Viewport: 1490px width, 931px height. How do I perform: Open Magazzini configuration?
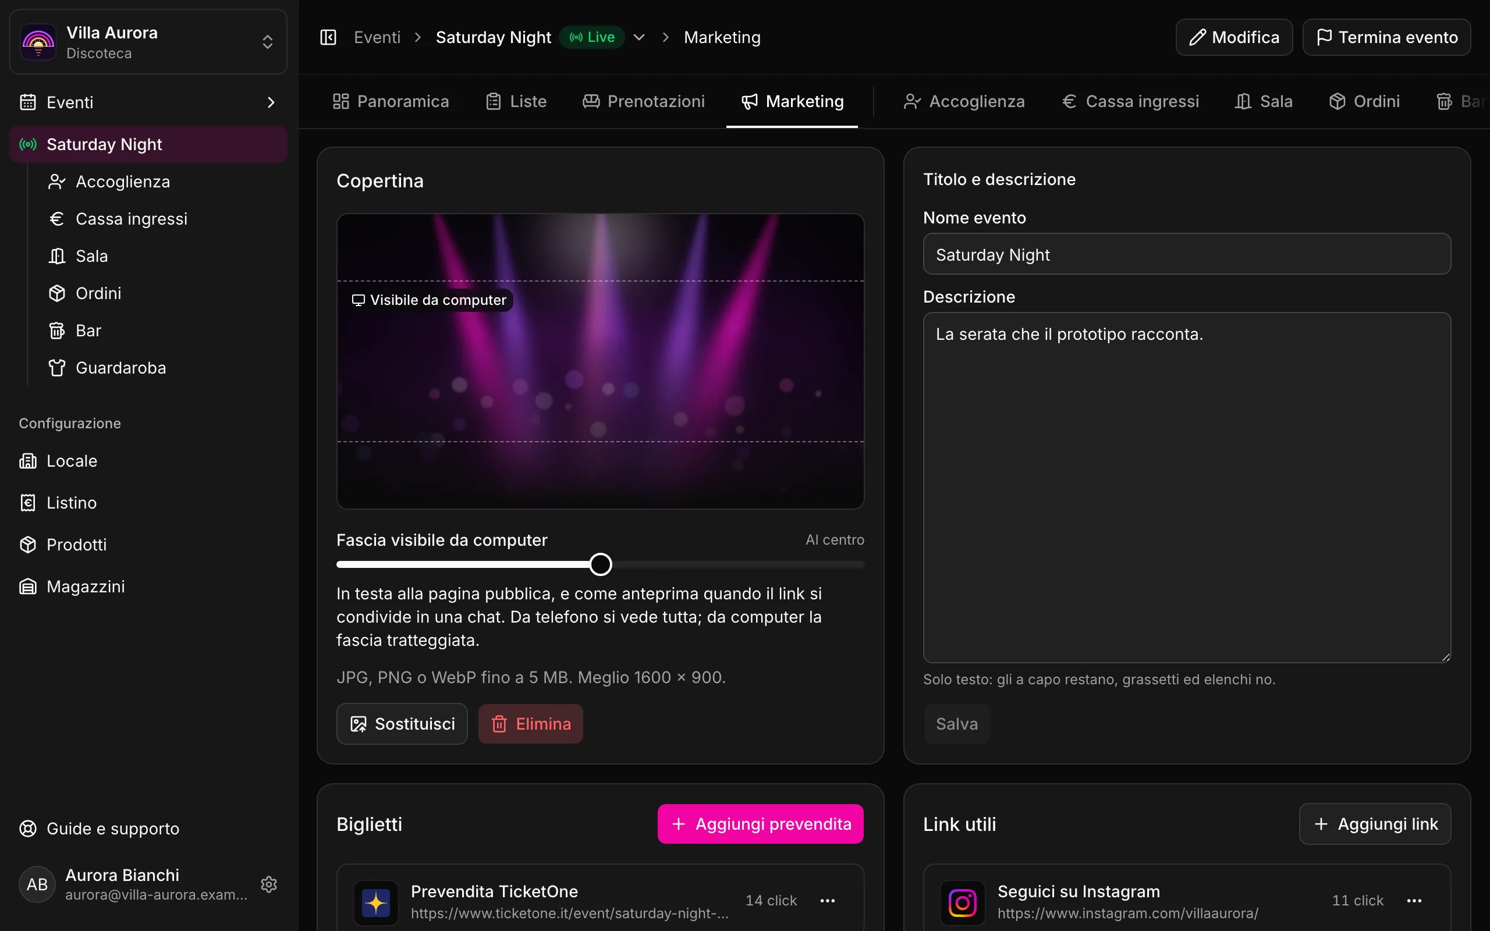click(x=148, y=586)
